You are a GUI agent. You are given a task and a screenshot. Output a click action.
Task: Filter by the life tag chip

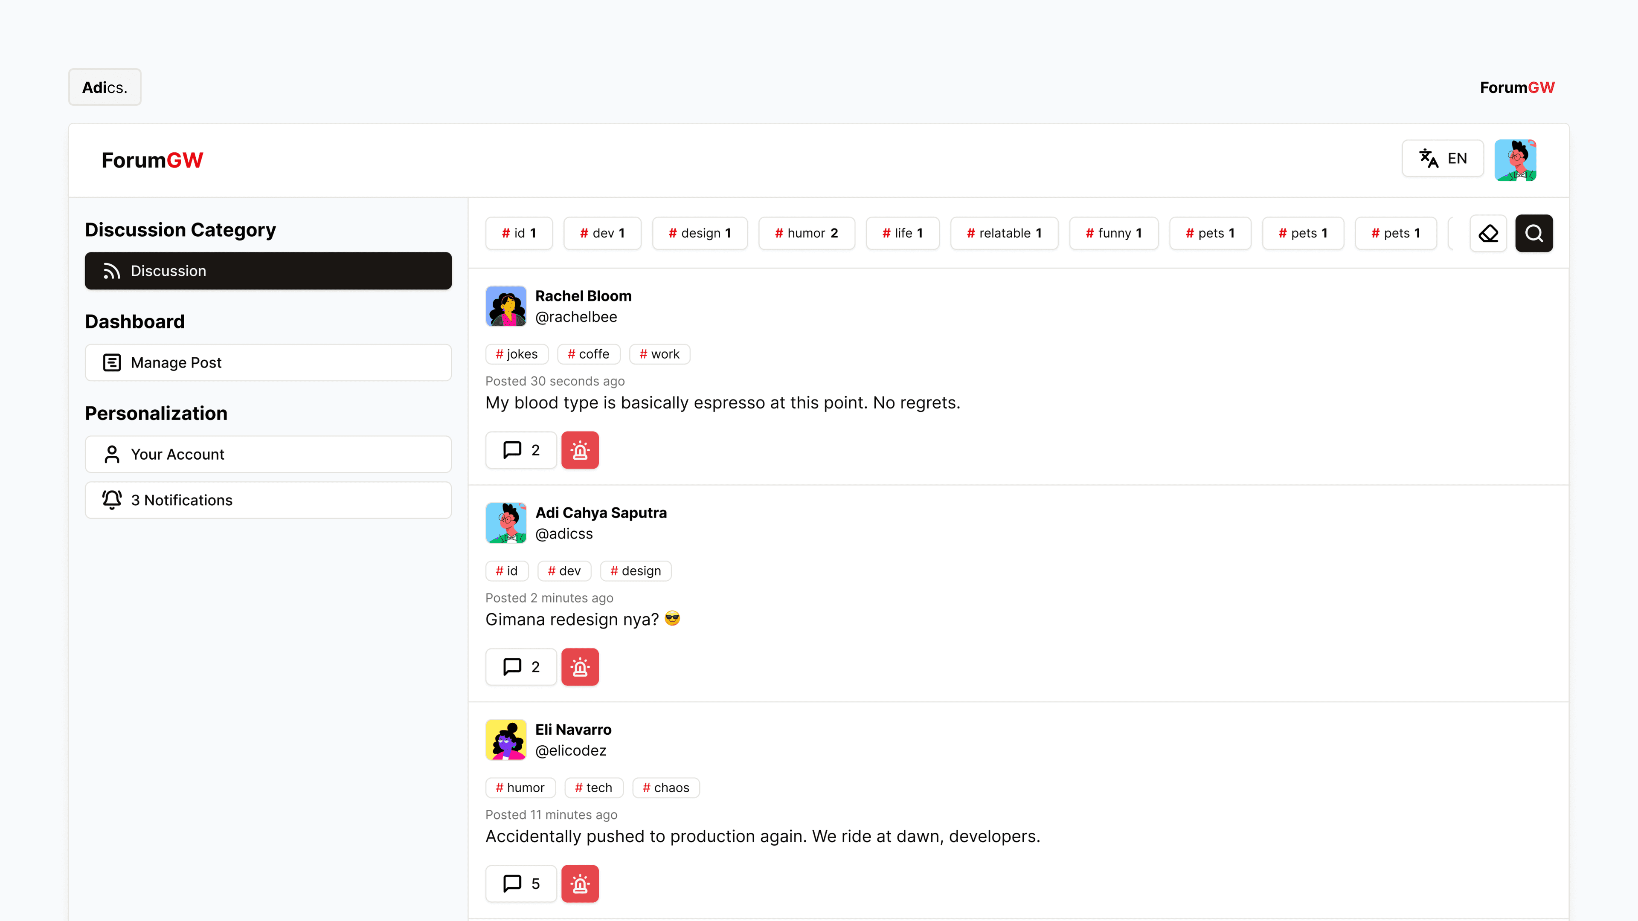coord(902,233)
